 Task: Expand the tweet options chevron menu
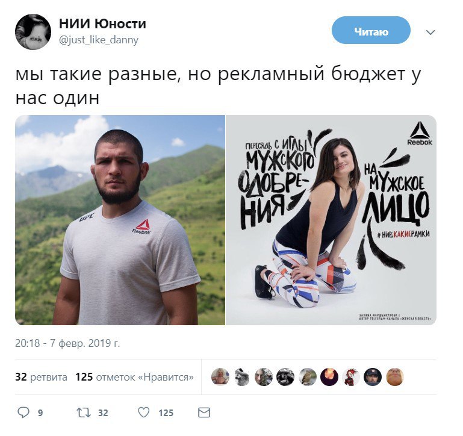(431, 32)
